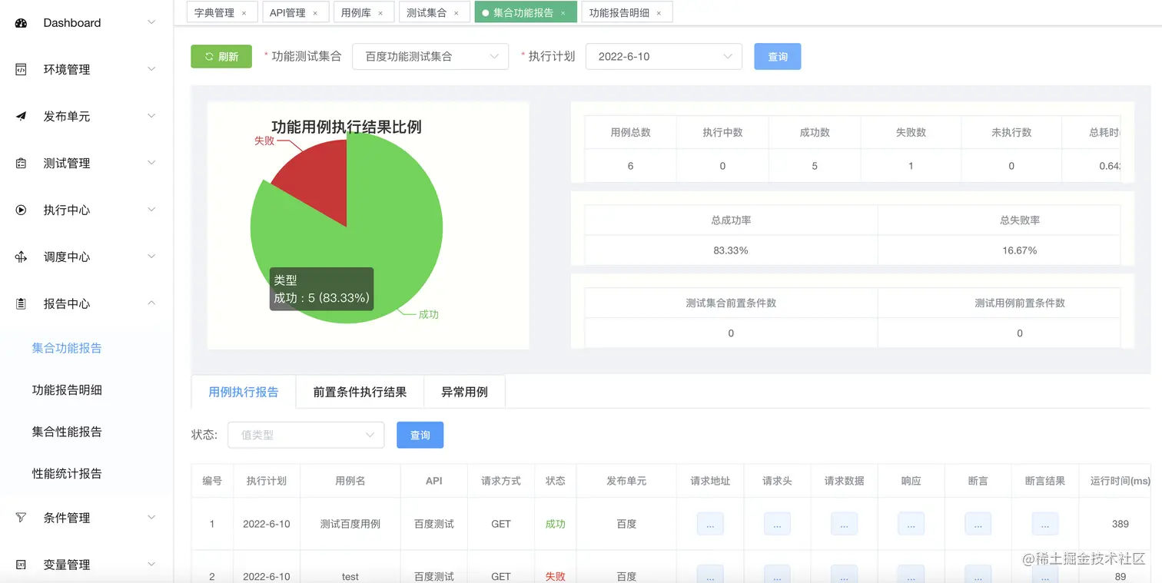1162x583 pixels.
Task: Select the 异常用例 tab
Action: click(x=464, y=392)
